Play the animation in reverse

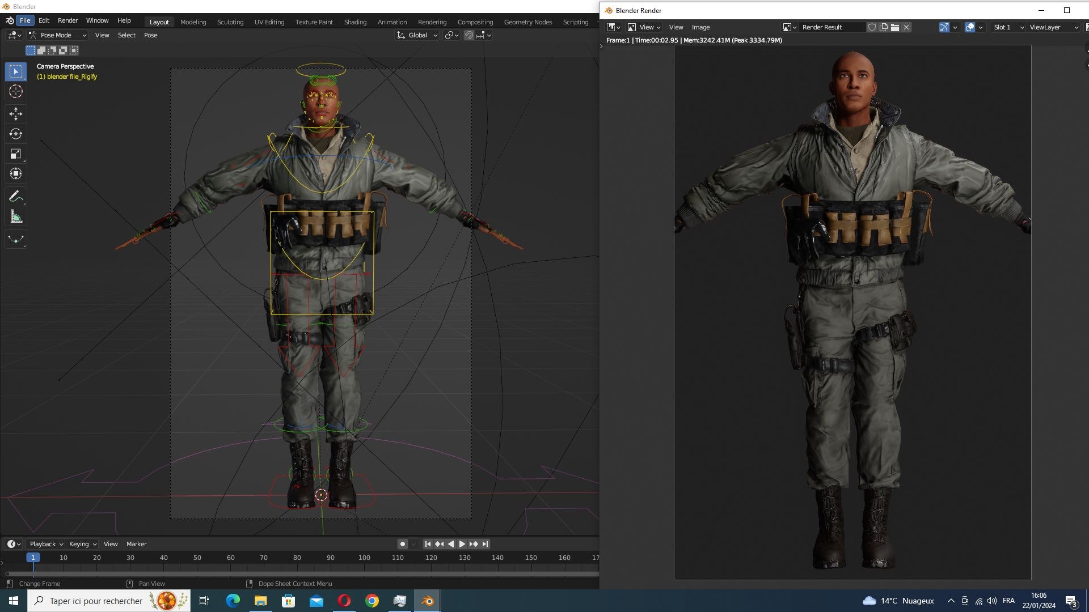451,544
